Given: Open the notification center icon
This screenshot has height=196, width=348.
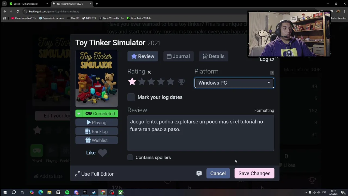Looking at the screenshot, I should point(343,192).
